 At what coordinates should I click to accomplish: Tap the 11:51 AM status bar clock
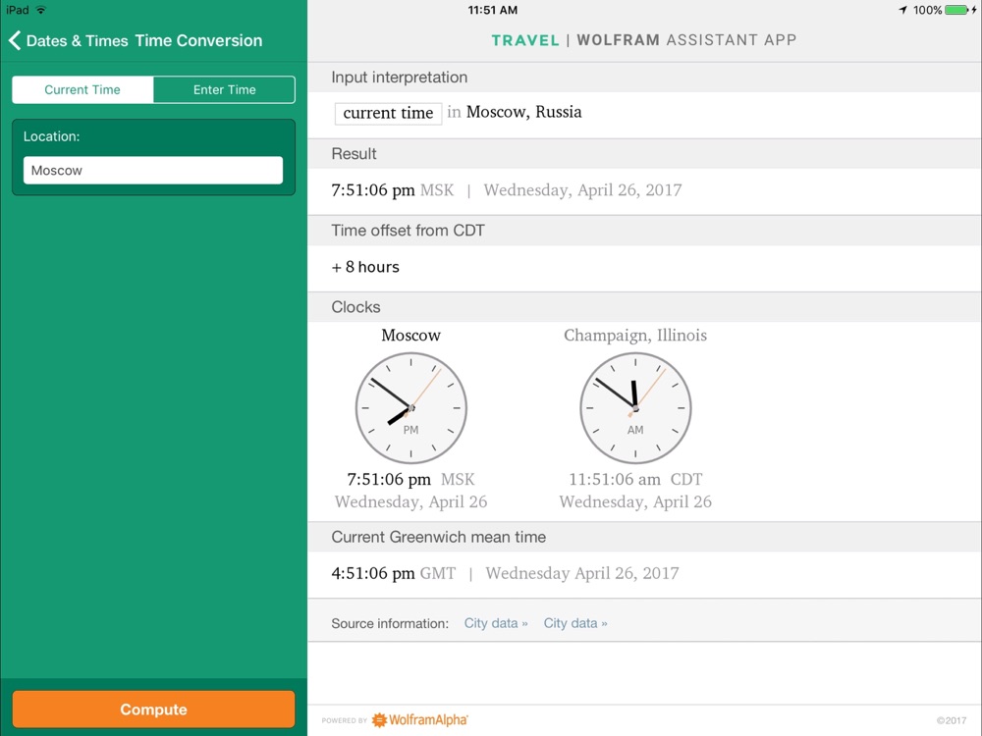coord(493,10)
